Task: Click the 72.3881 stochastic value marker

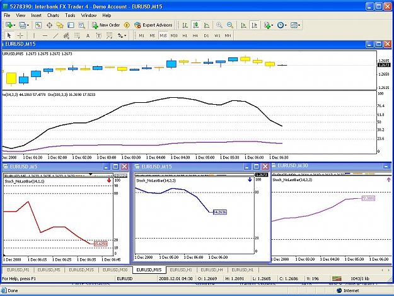Action: pyautogui.click(x=368, y=198)
